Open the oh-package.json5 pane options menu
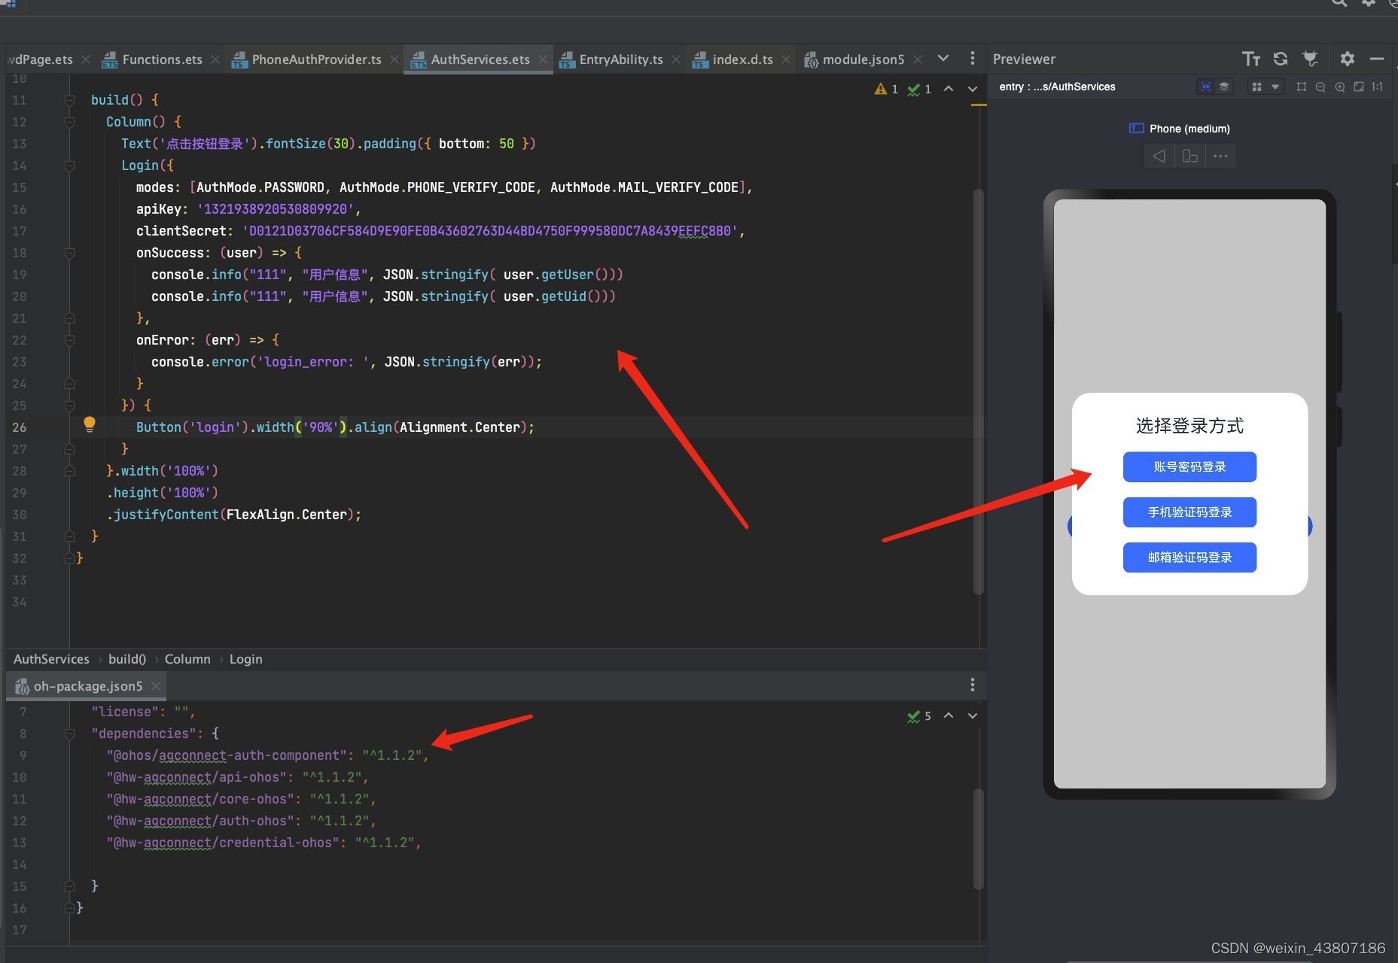 tap(973, 685)
